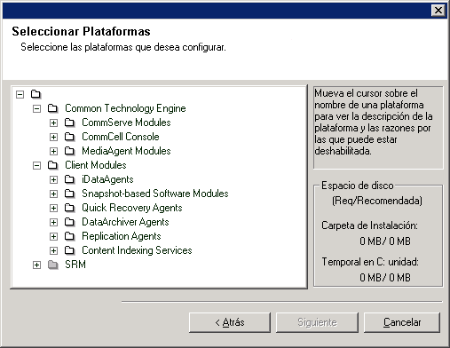The image size is (450, 348).
Task: Expand Snapshot-based Software Modules node
Action: tap(53, 194)
